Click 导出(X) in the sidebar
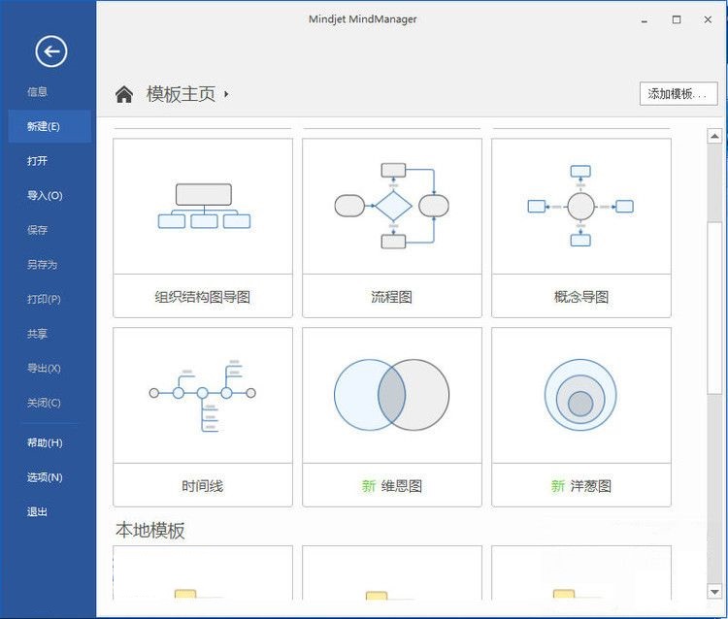 [x=44, y=369]
